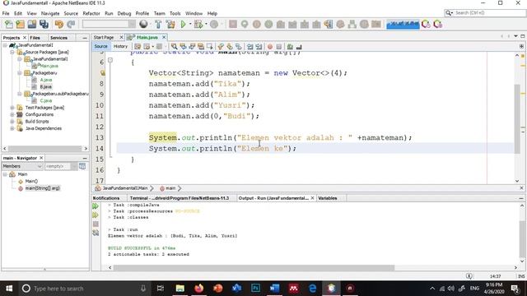The image size is (527, 296).
Task: Click the Save All toolbar icon
Action: tap(44, 24)
